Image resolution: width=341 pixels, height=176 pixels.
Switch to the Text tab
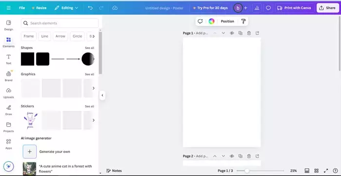coord(8,59)
